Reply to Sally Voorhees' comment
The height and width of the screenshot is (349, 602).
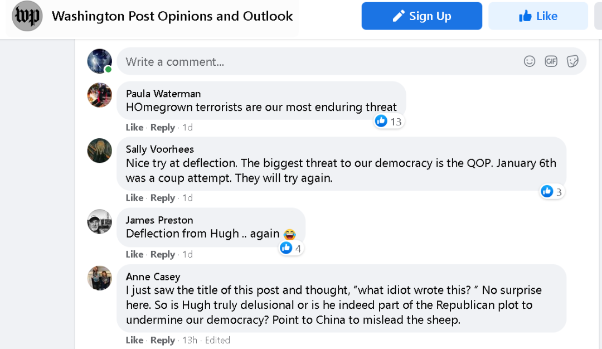click(163, 198)
